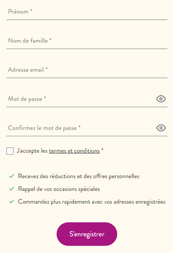Toggle eye icon in Confirmez le mot de passe
The height and width of the screenshot is (253, 173).
tap(161, 128)
